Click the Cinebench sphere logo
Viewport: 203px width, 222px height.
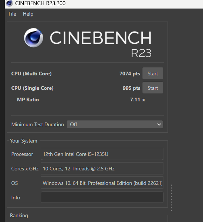(x=34, y=37)
